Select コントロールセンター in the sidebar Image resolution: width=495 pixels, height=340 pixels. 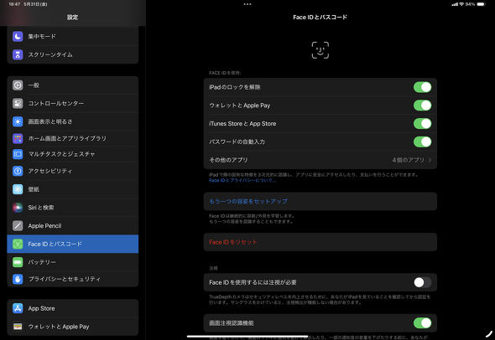tap(73, 103)
